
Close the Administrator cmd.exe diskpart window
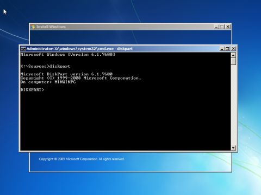pyautogui.click(x=233, y=49)
